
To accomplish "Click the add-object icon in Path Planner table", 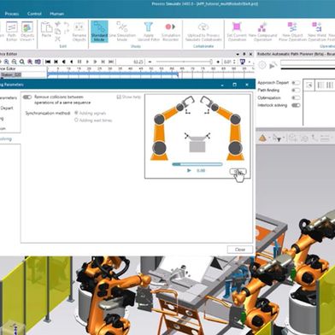I will 309,85.
